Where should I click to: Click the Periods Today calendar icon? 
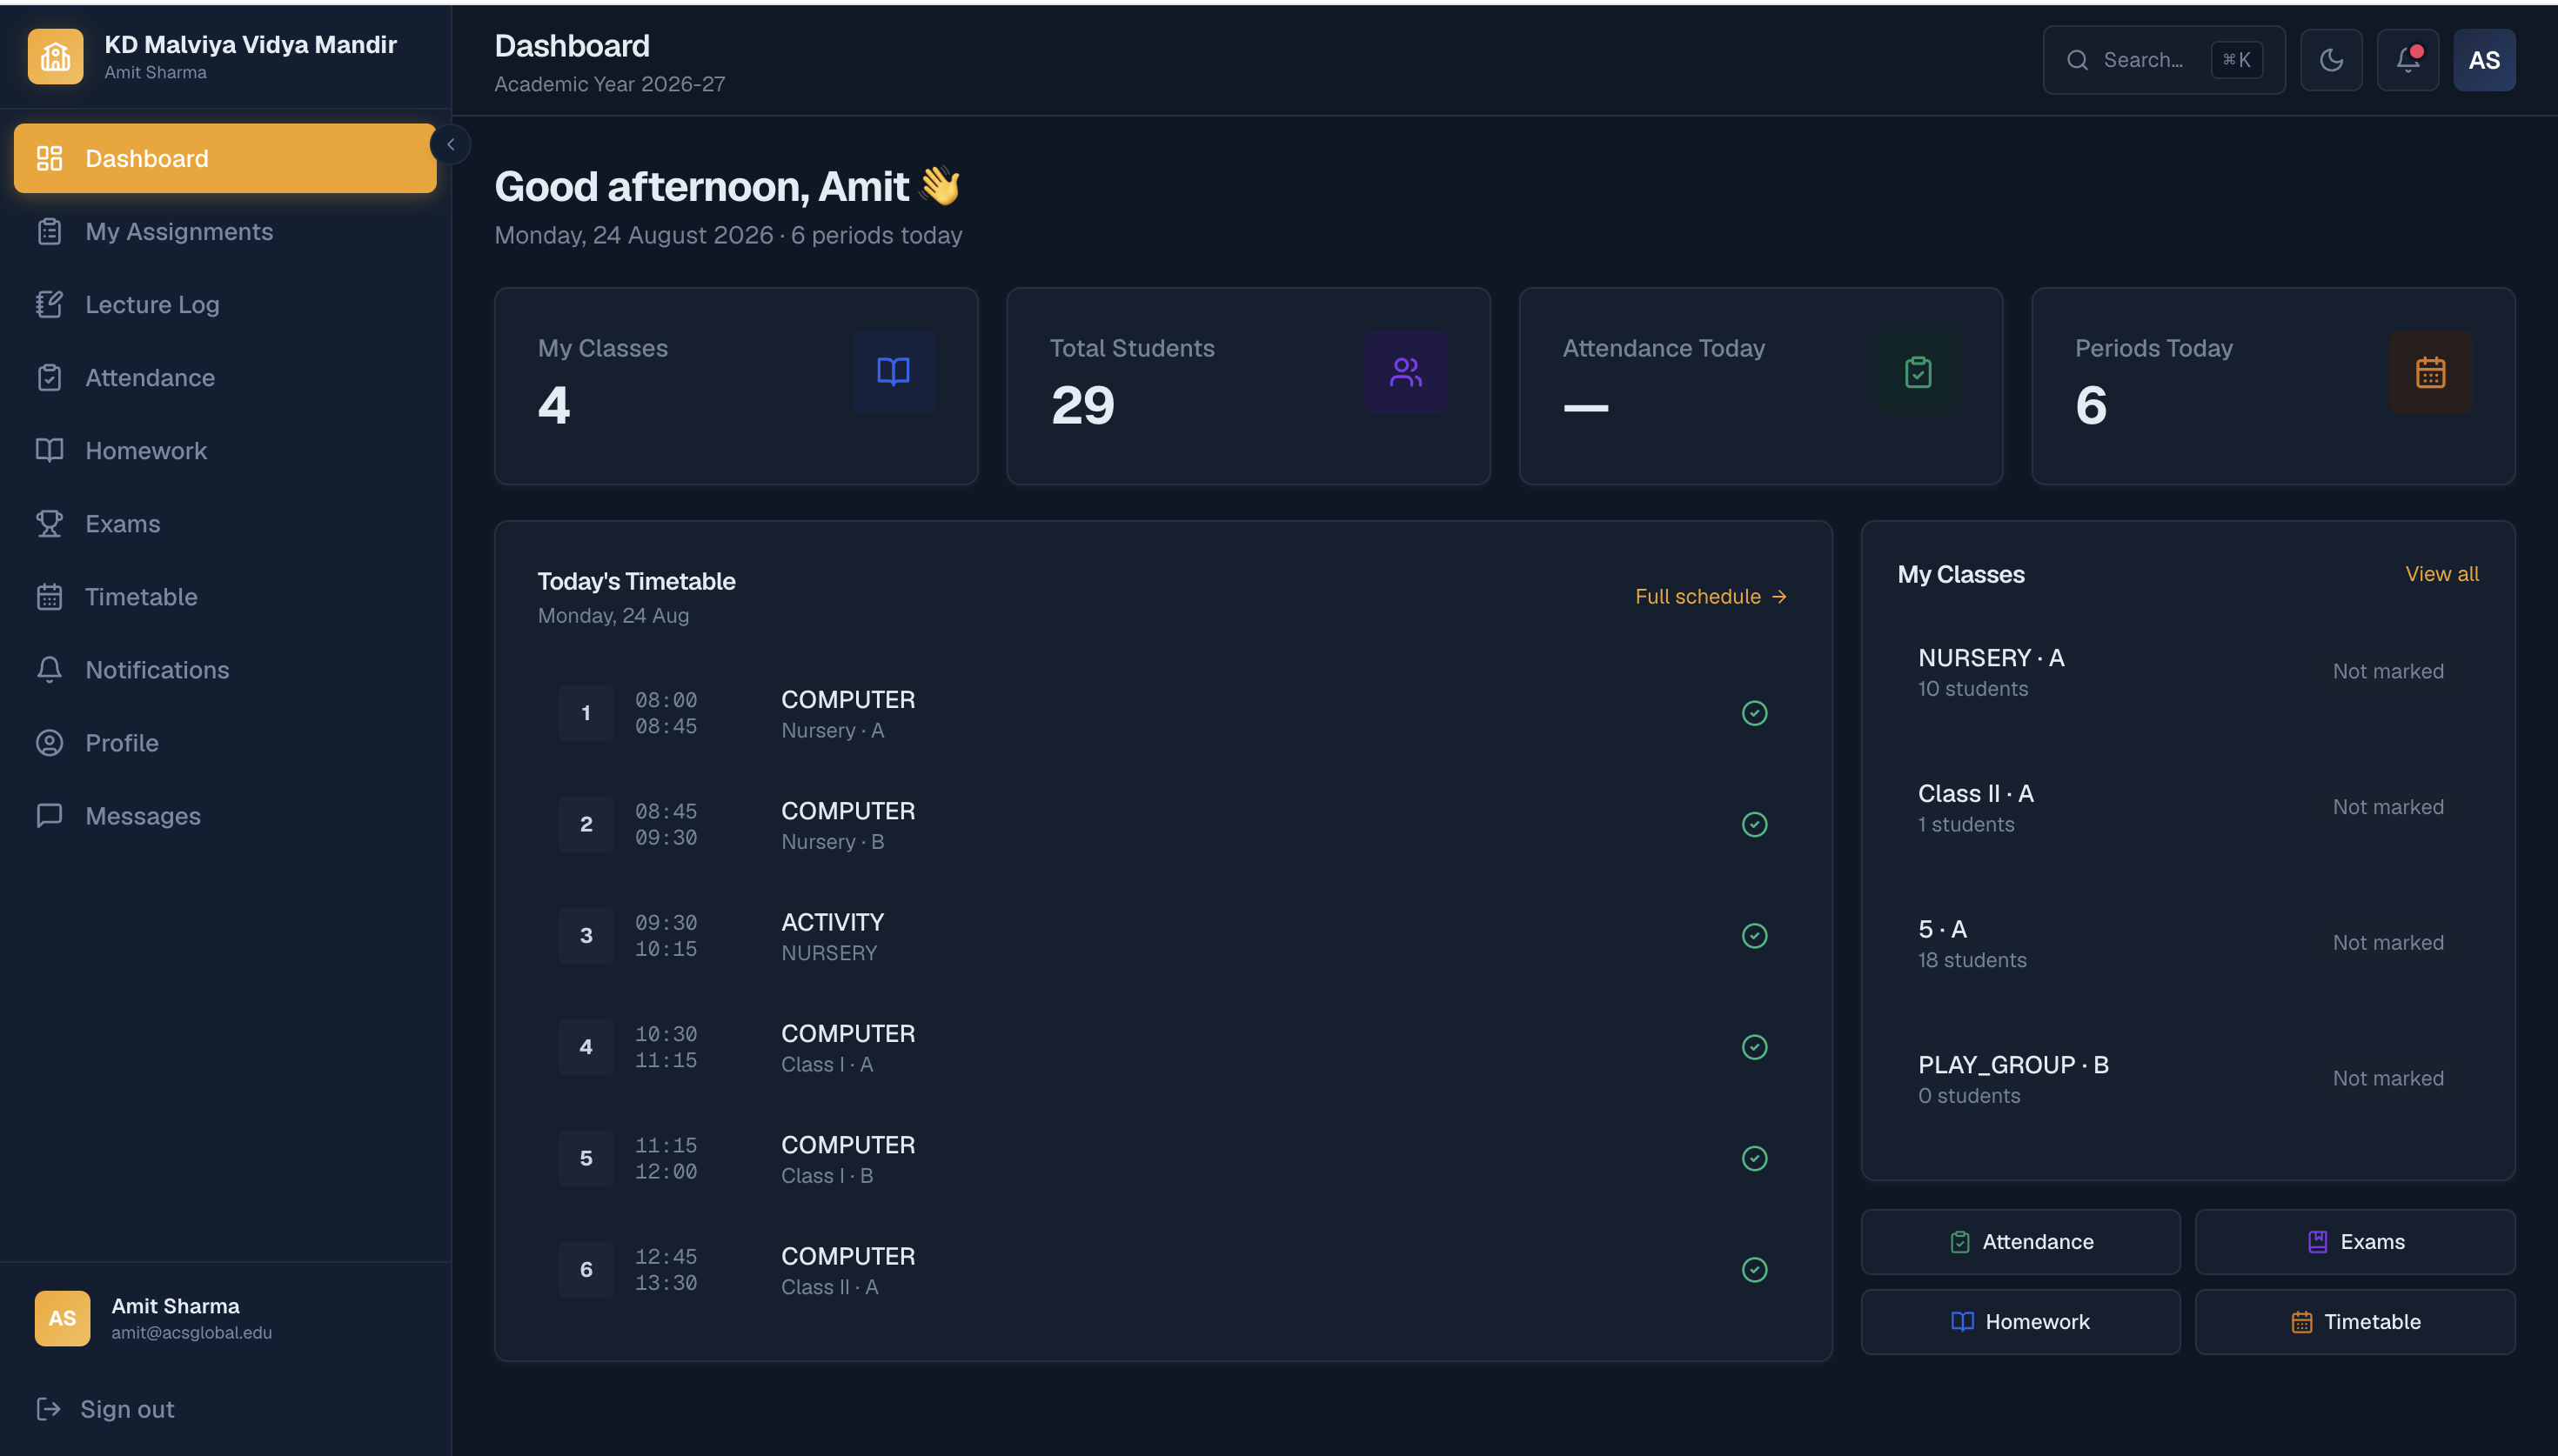coord(2431,372)
